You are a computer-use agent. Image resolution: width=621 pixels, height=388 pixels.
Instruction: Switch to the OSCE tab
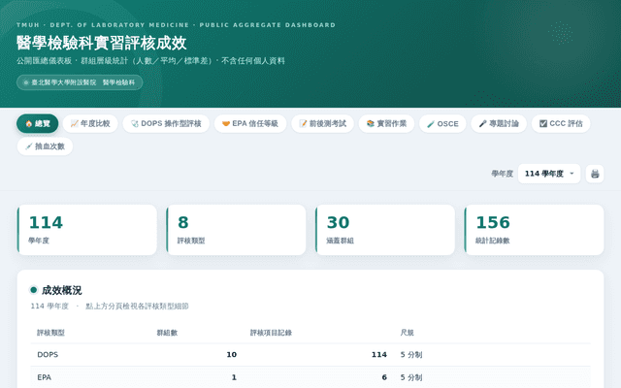(442, 124)
